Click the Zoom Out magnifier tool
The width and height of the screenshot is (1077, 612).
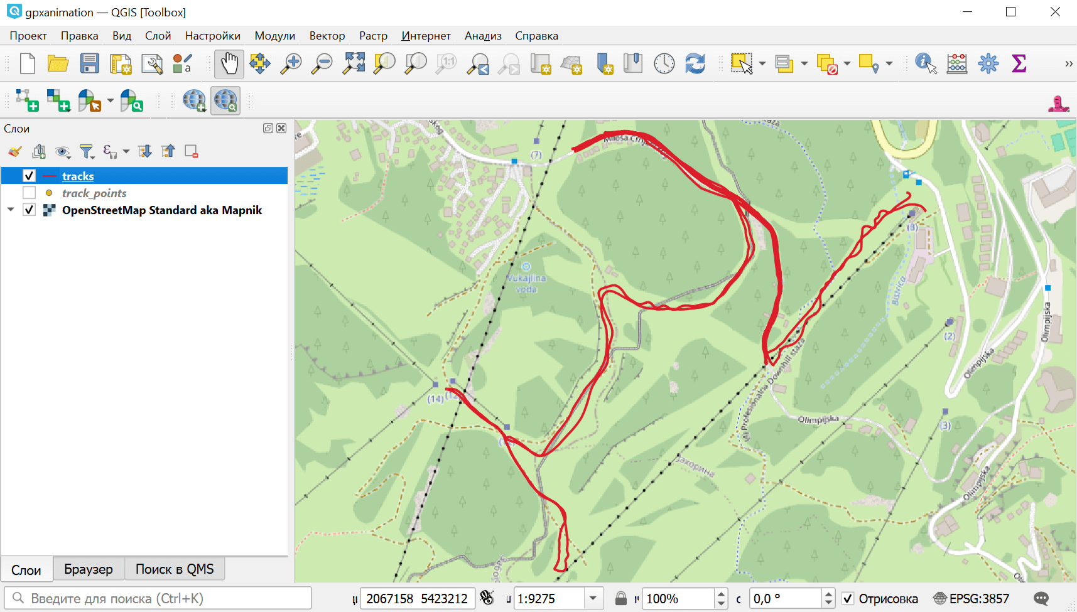click(x=322, y=64)
